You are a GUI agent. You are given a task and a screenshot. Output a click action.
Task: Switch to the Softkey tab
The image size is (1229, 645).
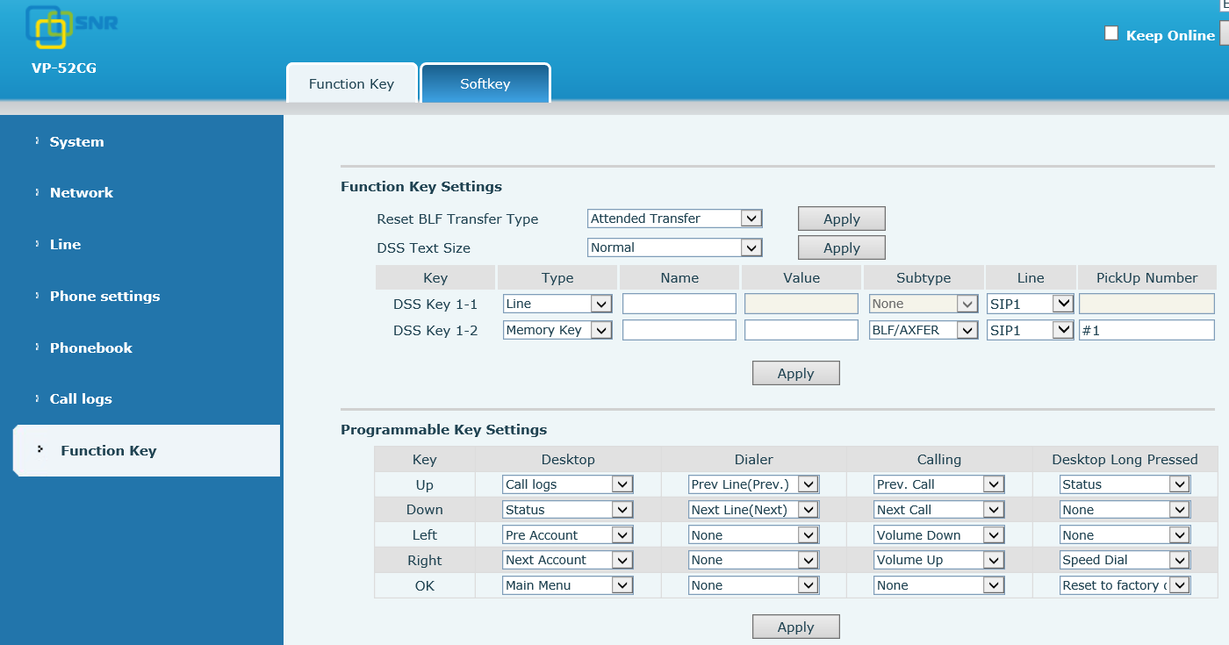pyautogui.click(x=485, y=84)
